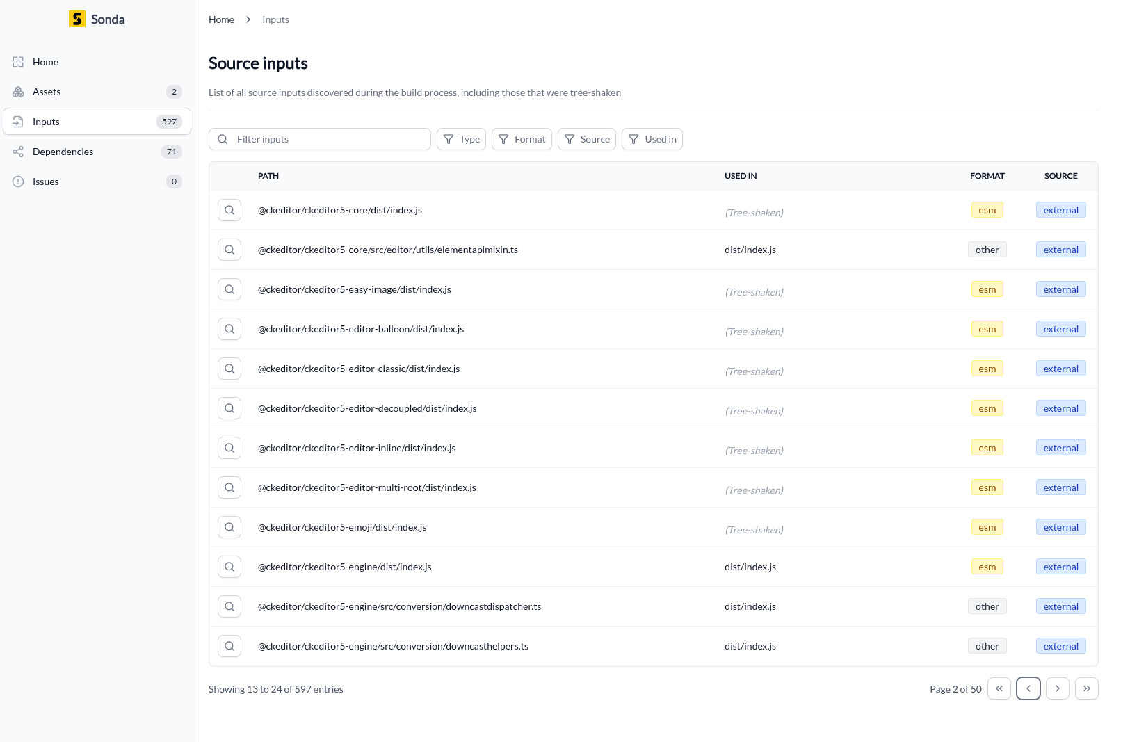Click the SOURCE column header

1061,176
